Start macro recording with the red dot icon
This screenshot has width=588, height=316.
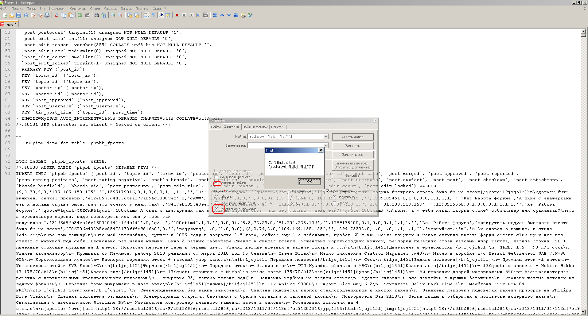click(177, 15)
